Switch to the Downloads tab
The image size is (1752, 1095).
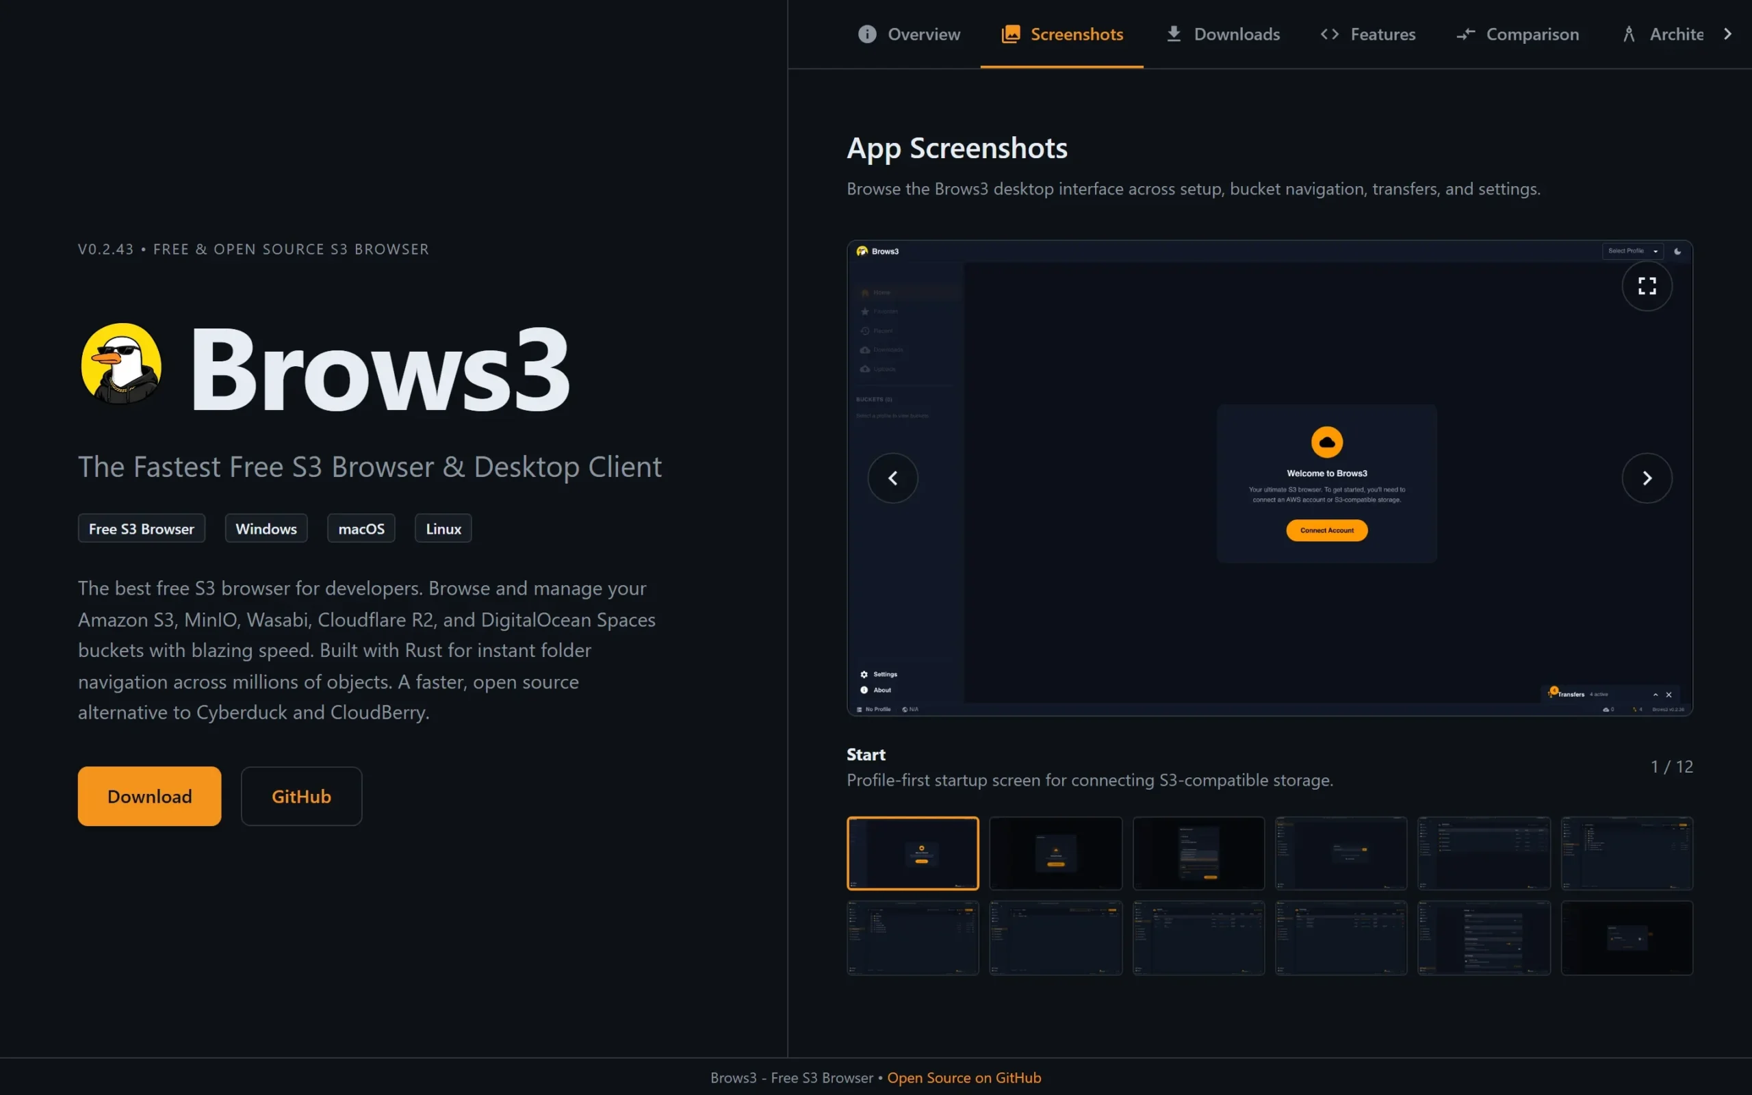pyautogui.click(x=1222, y=34)
